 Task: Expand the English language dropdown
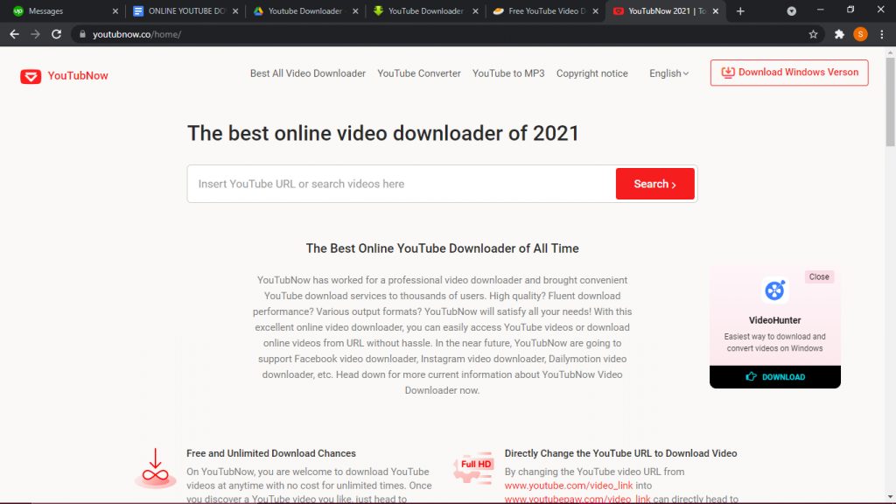click(x=668, y=73)
